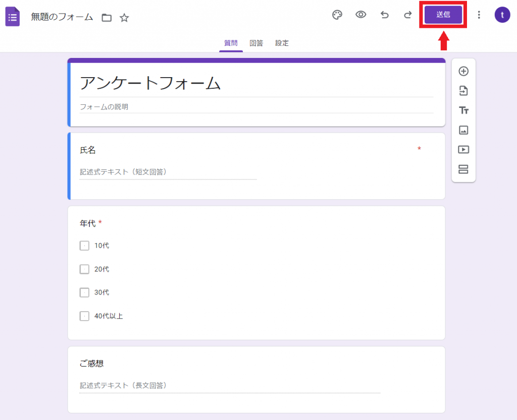Star the form with star icon
Screen dimensions: 517x420
click(x=124, y=18)
